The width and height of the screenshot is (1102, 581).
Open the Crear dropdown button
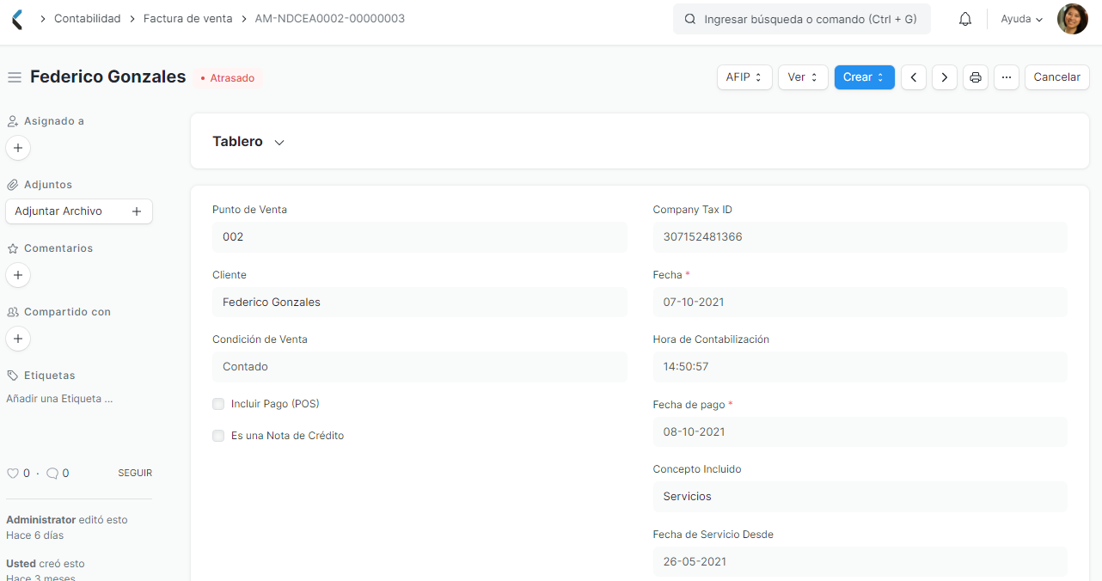point(864,77)
